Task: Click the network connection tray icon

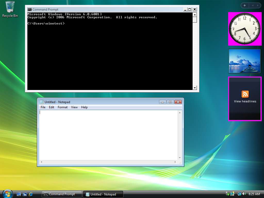Action: 239,194
